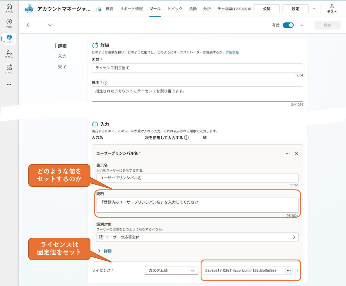Expand the dropdown chevron beside back arrow

(50, 25)
